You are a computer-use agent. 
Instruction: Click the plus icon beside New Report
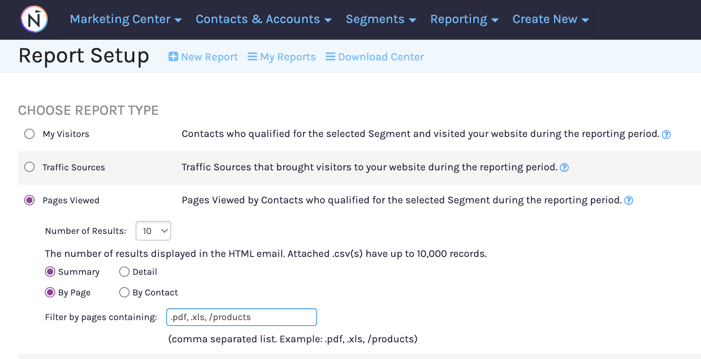tap(173, 56)
